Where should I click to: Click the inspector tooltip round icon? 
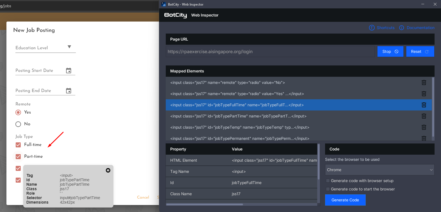click(108, 170)
